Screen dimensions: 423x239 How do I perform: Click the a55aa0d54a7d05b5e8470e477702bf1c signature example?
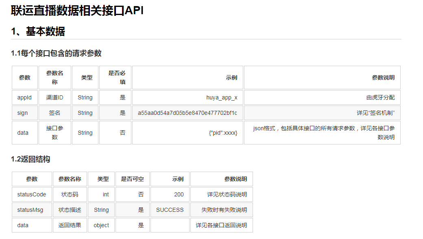click(x=188, y=113)
